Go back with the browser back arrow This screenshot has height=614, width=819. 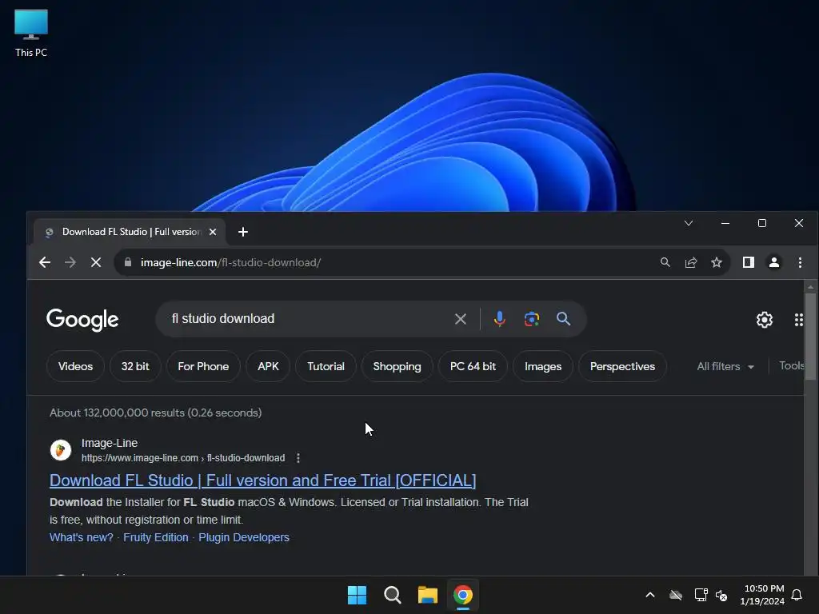pyautogui.click(x=45, y=262)
